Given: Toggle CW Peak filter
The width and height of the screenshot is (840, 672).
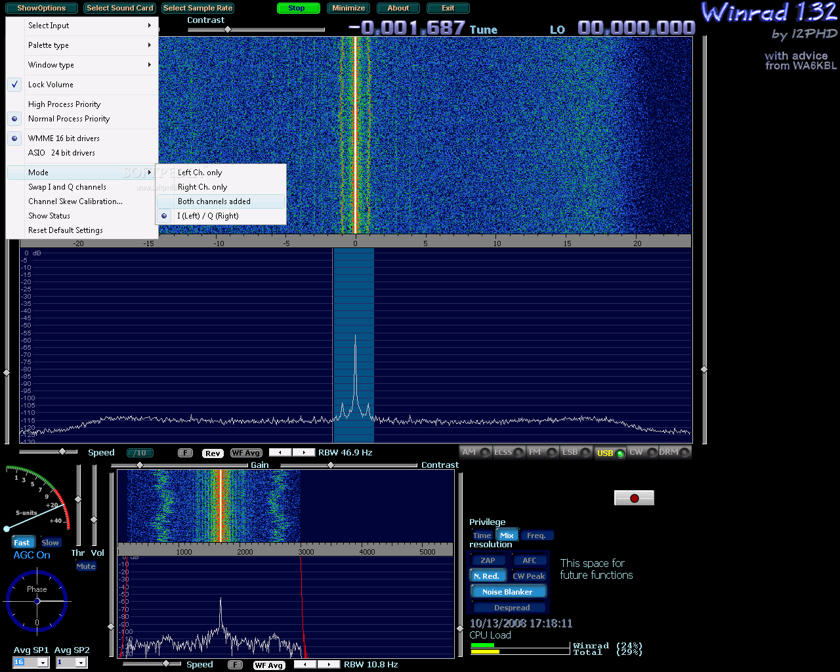Looking at the screenshot, I should (x=529, y=576).
